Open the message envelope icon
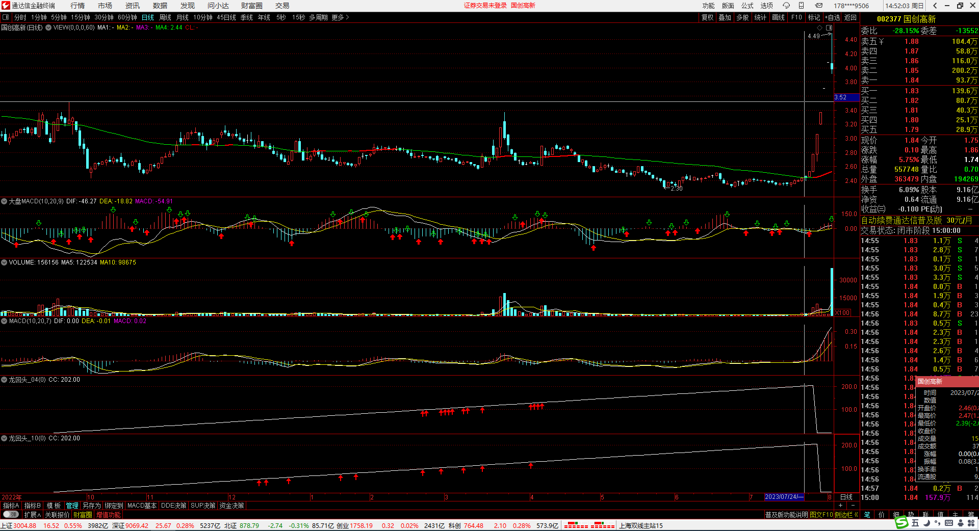 point(818,6)
